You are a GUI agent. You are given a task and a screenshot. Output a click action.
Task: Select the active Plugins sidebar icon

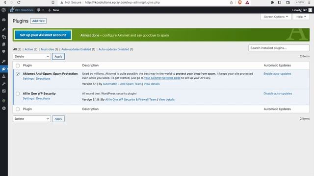click(x=4, y=69)
